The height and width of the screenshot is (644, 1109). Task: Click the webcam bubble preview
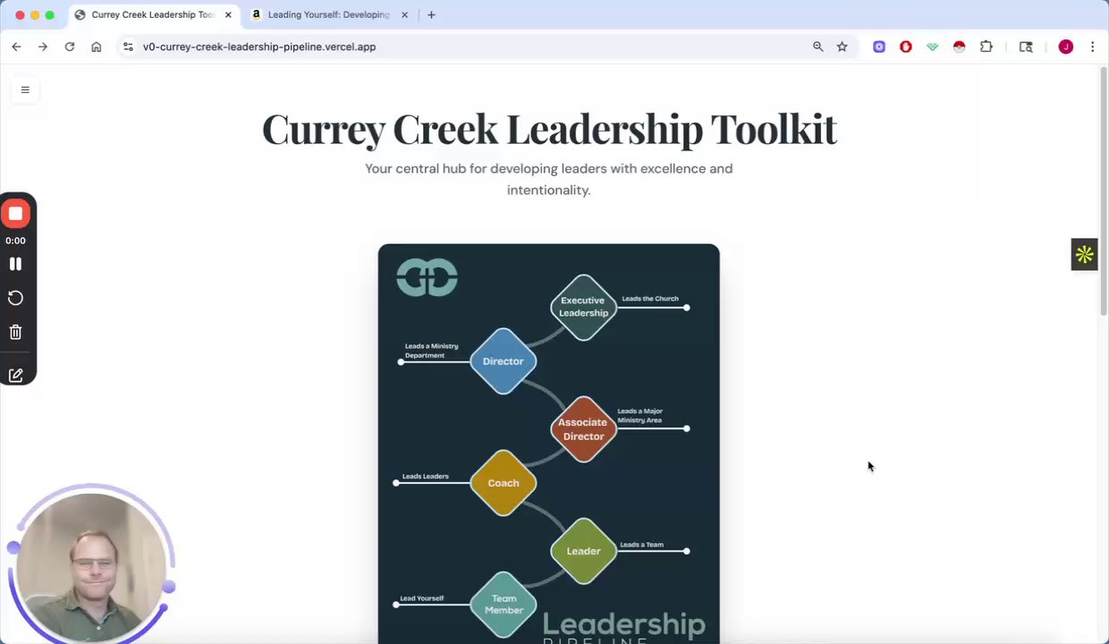[x=91, y=567]
